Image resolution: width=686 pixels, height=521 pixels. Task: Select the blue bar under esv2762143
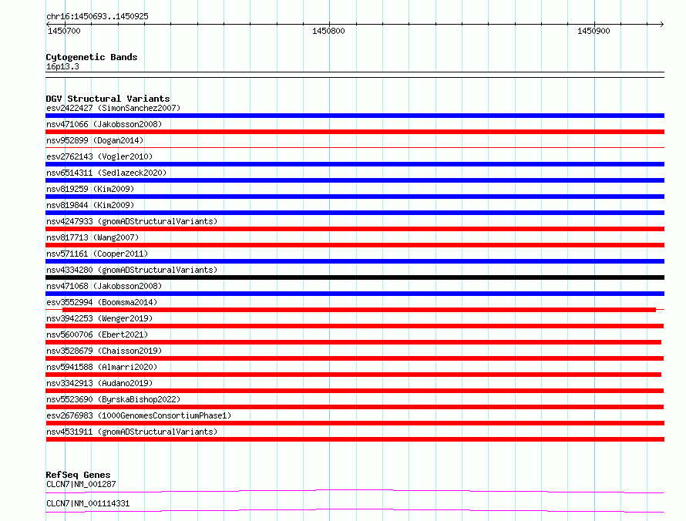(x=355, y=164)
